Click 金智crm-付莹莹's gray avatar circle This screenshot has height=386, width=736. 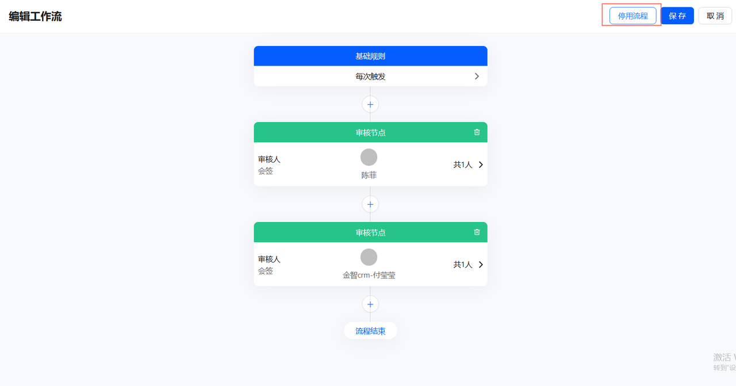[x=369, y=257]
